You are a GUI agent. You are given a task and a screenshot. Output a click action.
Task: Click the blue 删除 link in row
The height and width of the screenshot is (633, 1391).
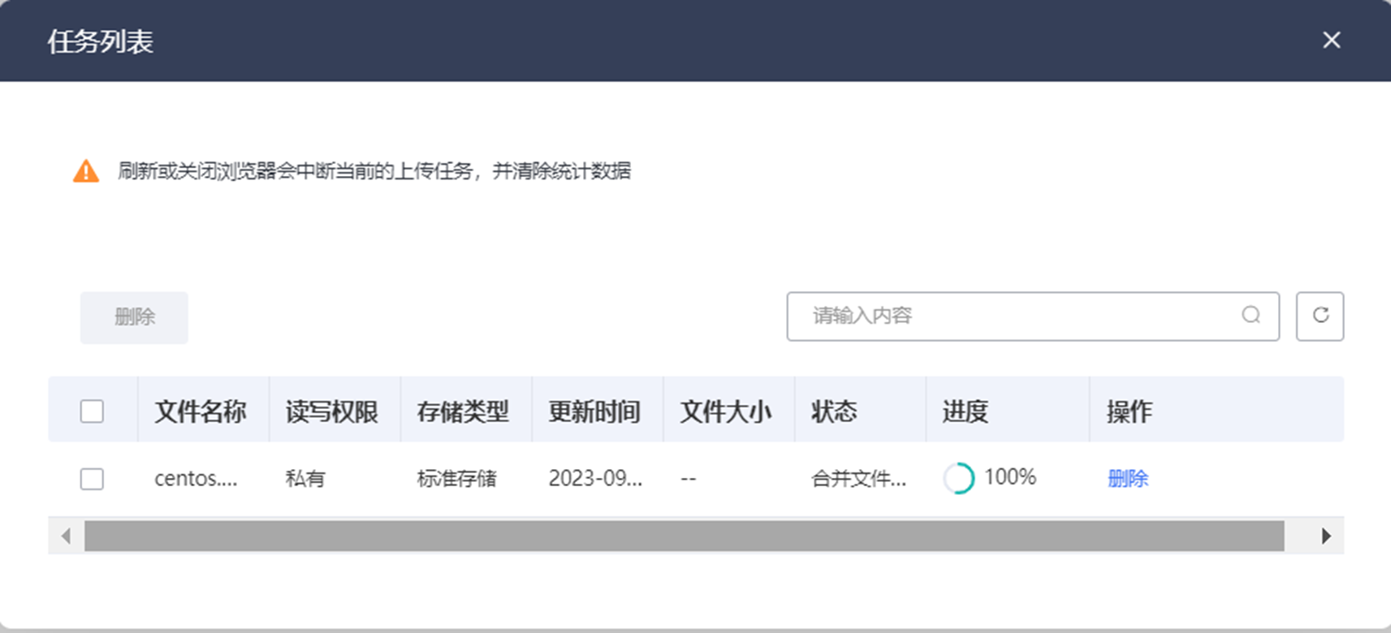(1128, 479)
